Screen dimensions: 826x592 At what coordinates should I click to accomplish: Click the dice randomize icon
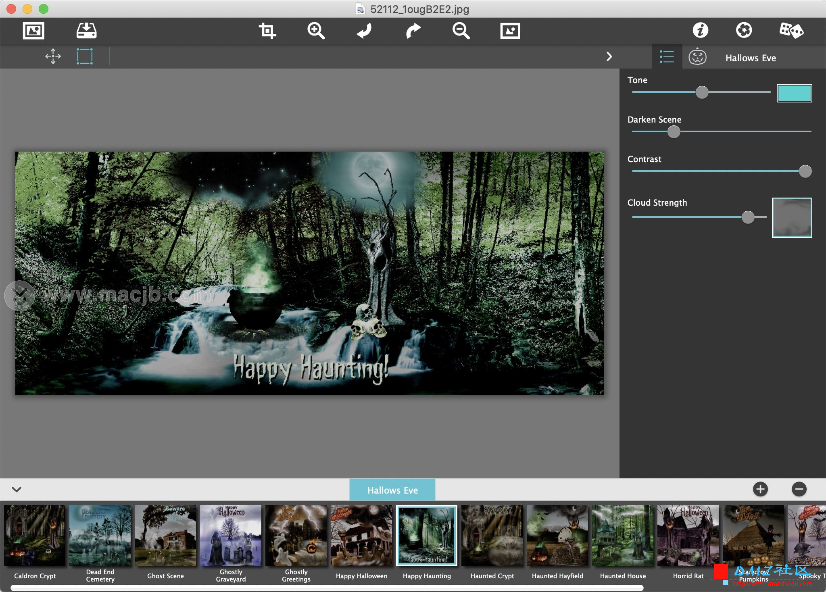[x=791, y=30]
